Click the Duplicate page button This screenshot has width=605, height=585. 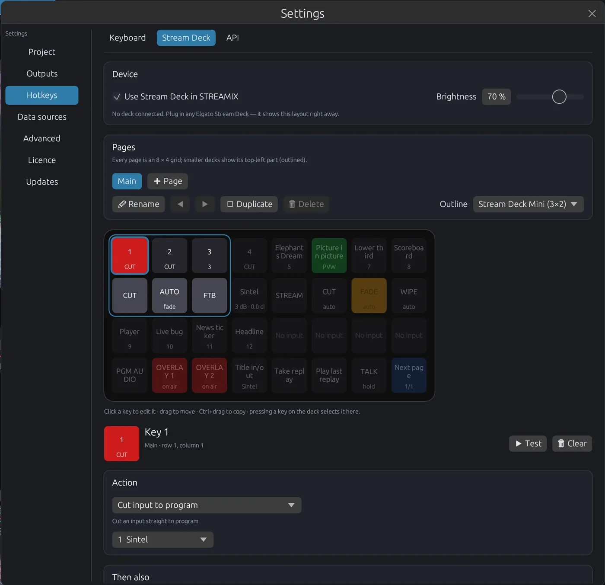coord(249,204)
